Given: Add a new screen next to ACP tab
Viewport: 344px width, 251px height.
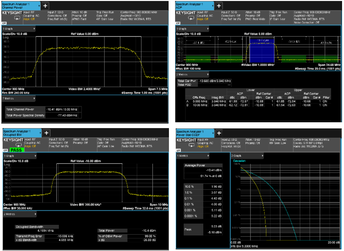Looking at the screenshot, I should 219,6.
